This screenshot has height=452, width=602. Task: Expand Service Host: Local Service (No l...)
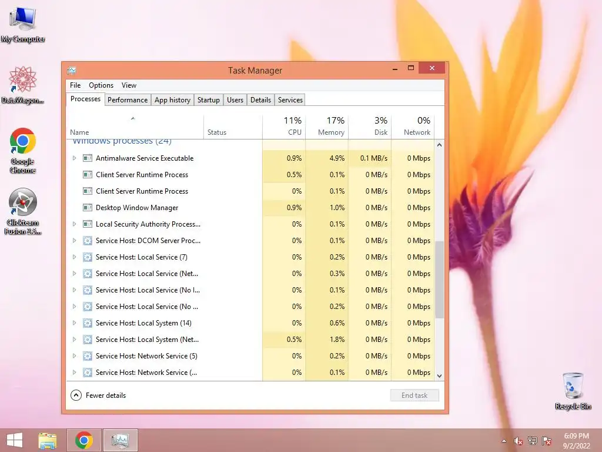click(75, 290)
